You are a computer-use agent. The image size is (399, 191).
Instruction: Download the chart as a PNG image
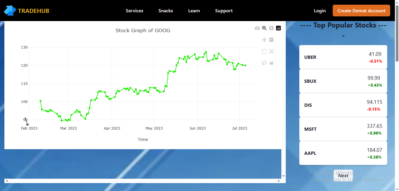[257, 28]
